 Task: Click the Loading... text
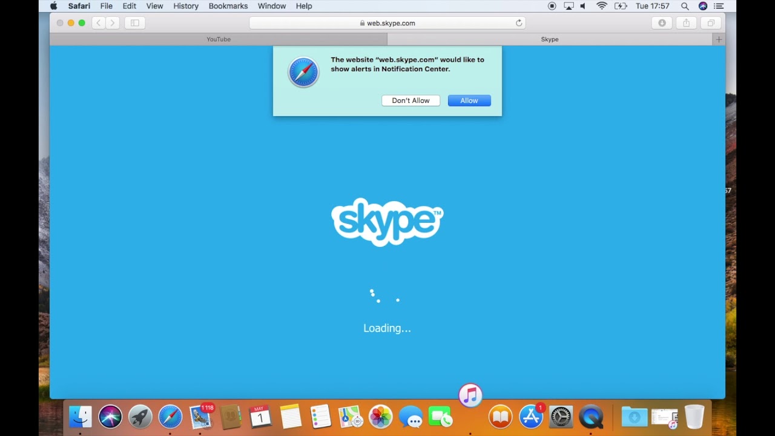click(x=387, y=328)
